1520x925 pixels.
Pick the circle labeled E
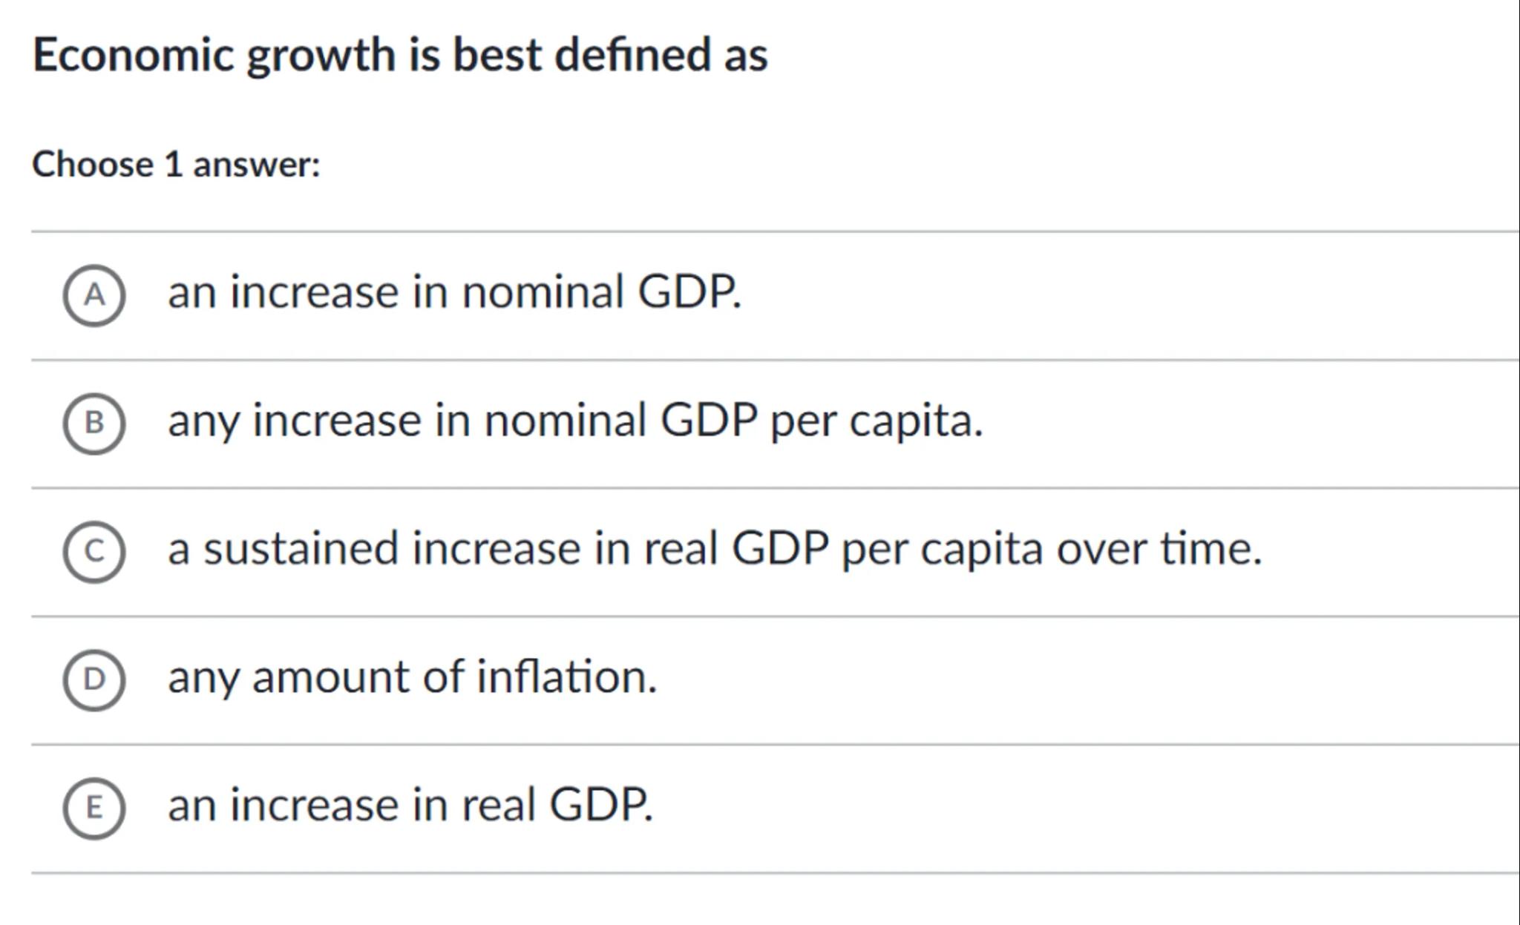point(94,808)
